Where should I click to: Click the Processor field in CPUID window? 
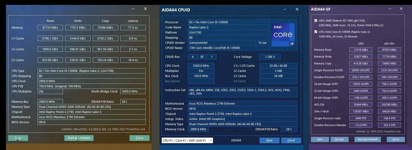[228, 22]
